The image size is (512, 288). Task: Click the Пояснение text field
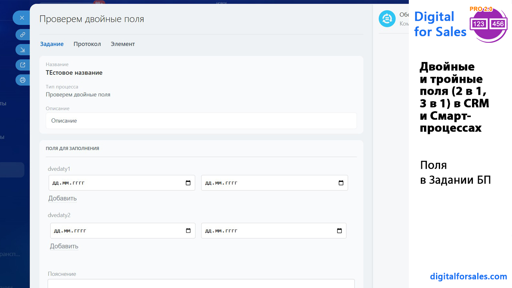(201, 283)
